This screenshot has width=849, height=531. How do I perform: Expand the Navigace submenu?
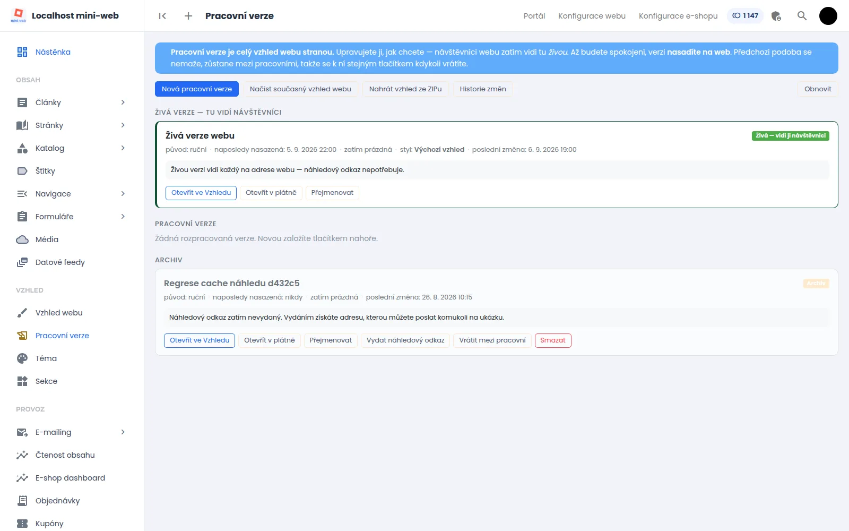click(x=123, y=194)
